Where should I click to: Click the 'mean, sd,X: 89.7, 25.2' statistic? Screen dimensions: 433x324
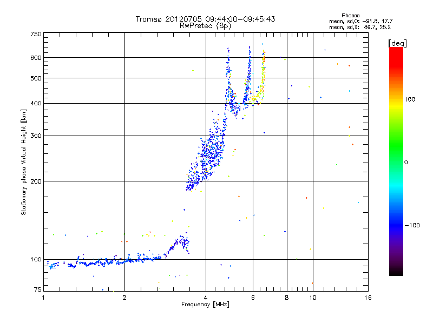click(x=360, y=28)
